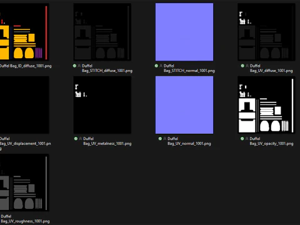This screenshot has width=300, height=225.
Task: Select the Duffel Bag_STITCH_diffuse_1001.png thumbnail
Action: pyautogui.click(x=102, y=32)
